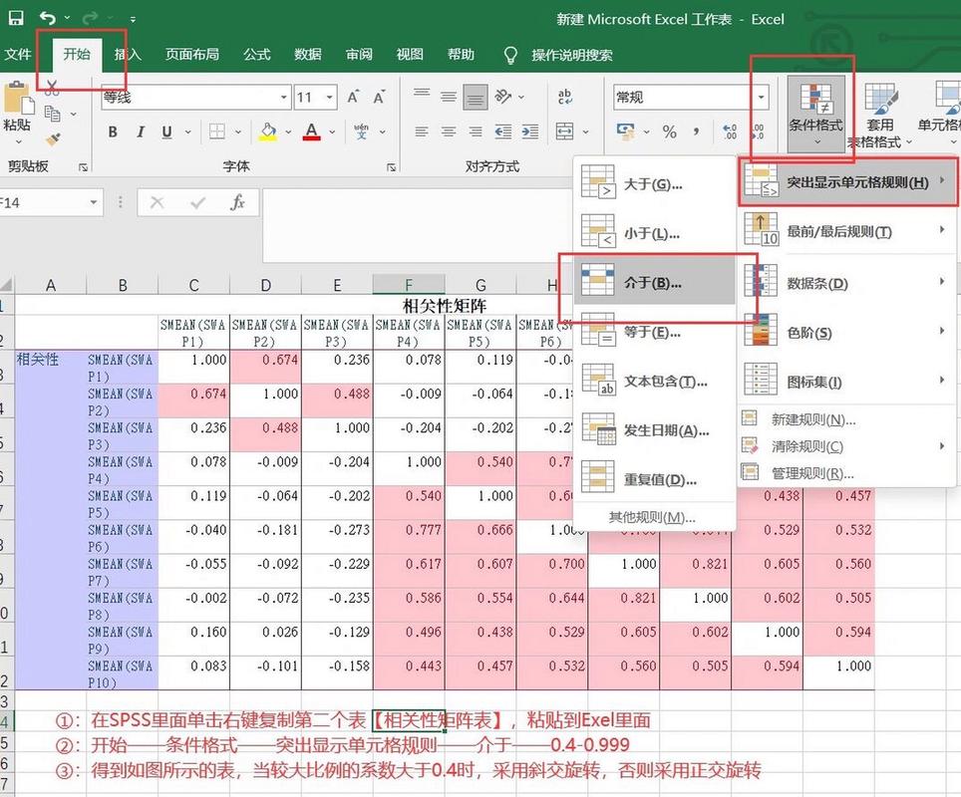Click column C header

click(x=193, y=285)
